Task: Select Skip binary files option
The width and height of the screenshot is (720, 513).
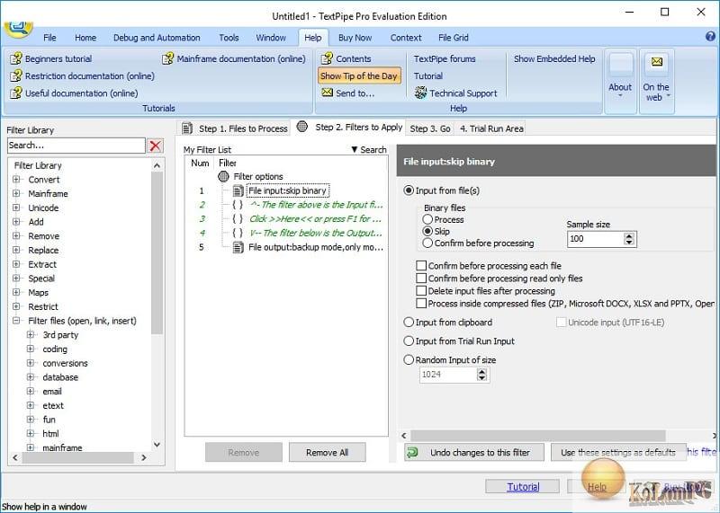Action: click(427, 231)
